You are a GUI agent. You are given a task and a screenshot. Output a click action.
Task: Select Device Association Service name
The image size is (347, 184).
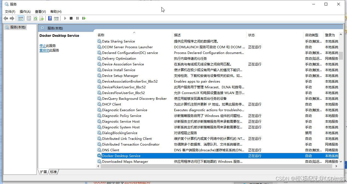(123, 64)
